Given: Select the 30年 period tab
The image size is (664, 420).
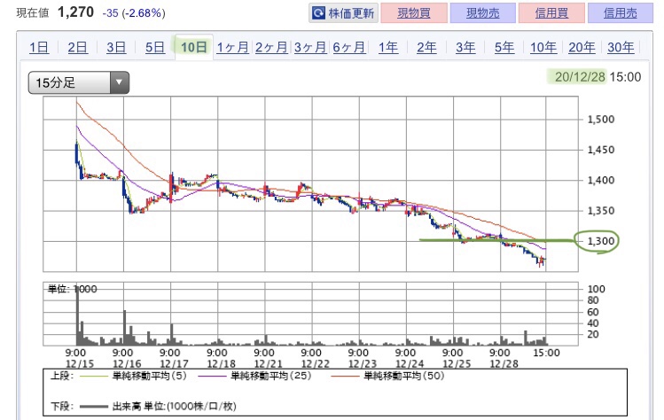Looking at the screenshot, I should pos(621,47).
